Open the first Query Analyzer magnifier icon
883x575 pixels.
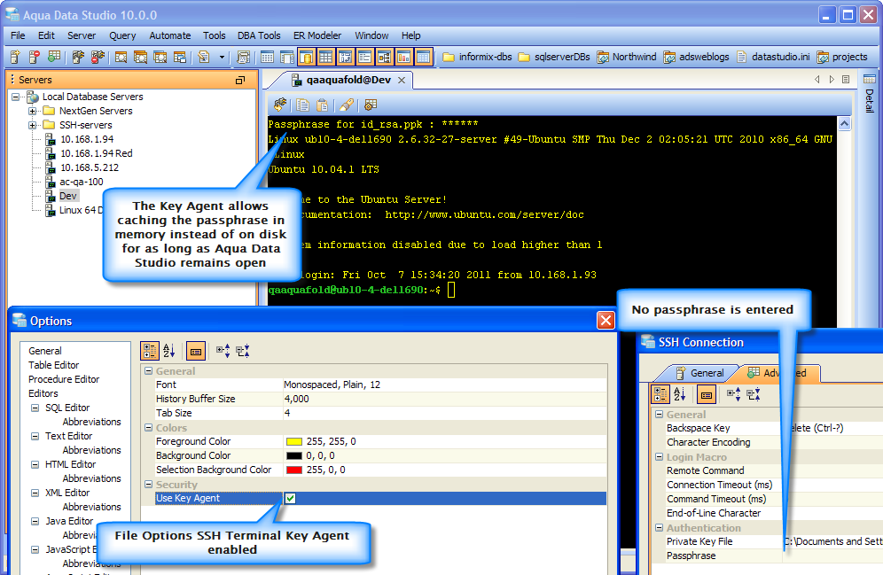coord(121,57)
